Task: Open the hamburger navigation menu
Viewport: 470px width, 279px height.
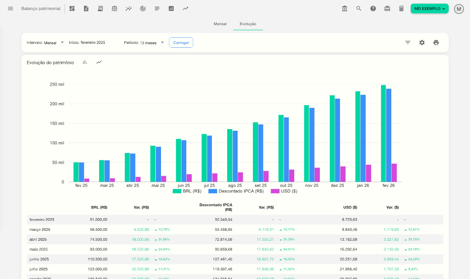Action: (x=10, y=8)
